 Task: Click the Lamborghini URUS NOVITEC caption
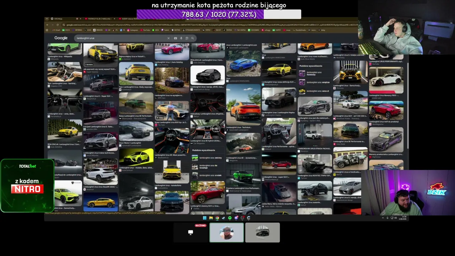[x=315, y=175]
